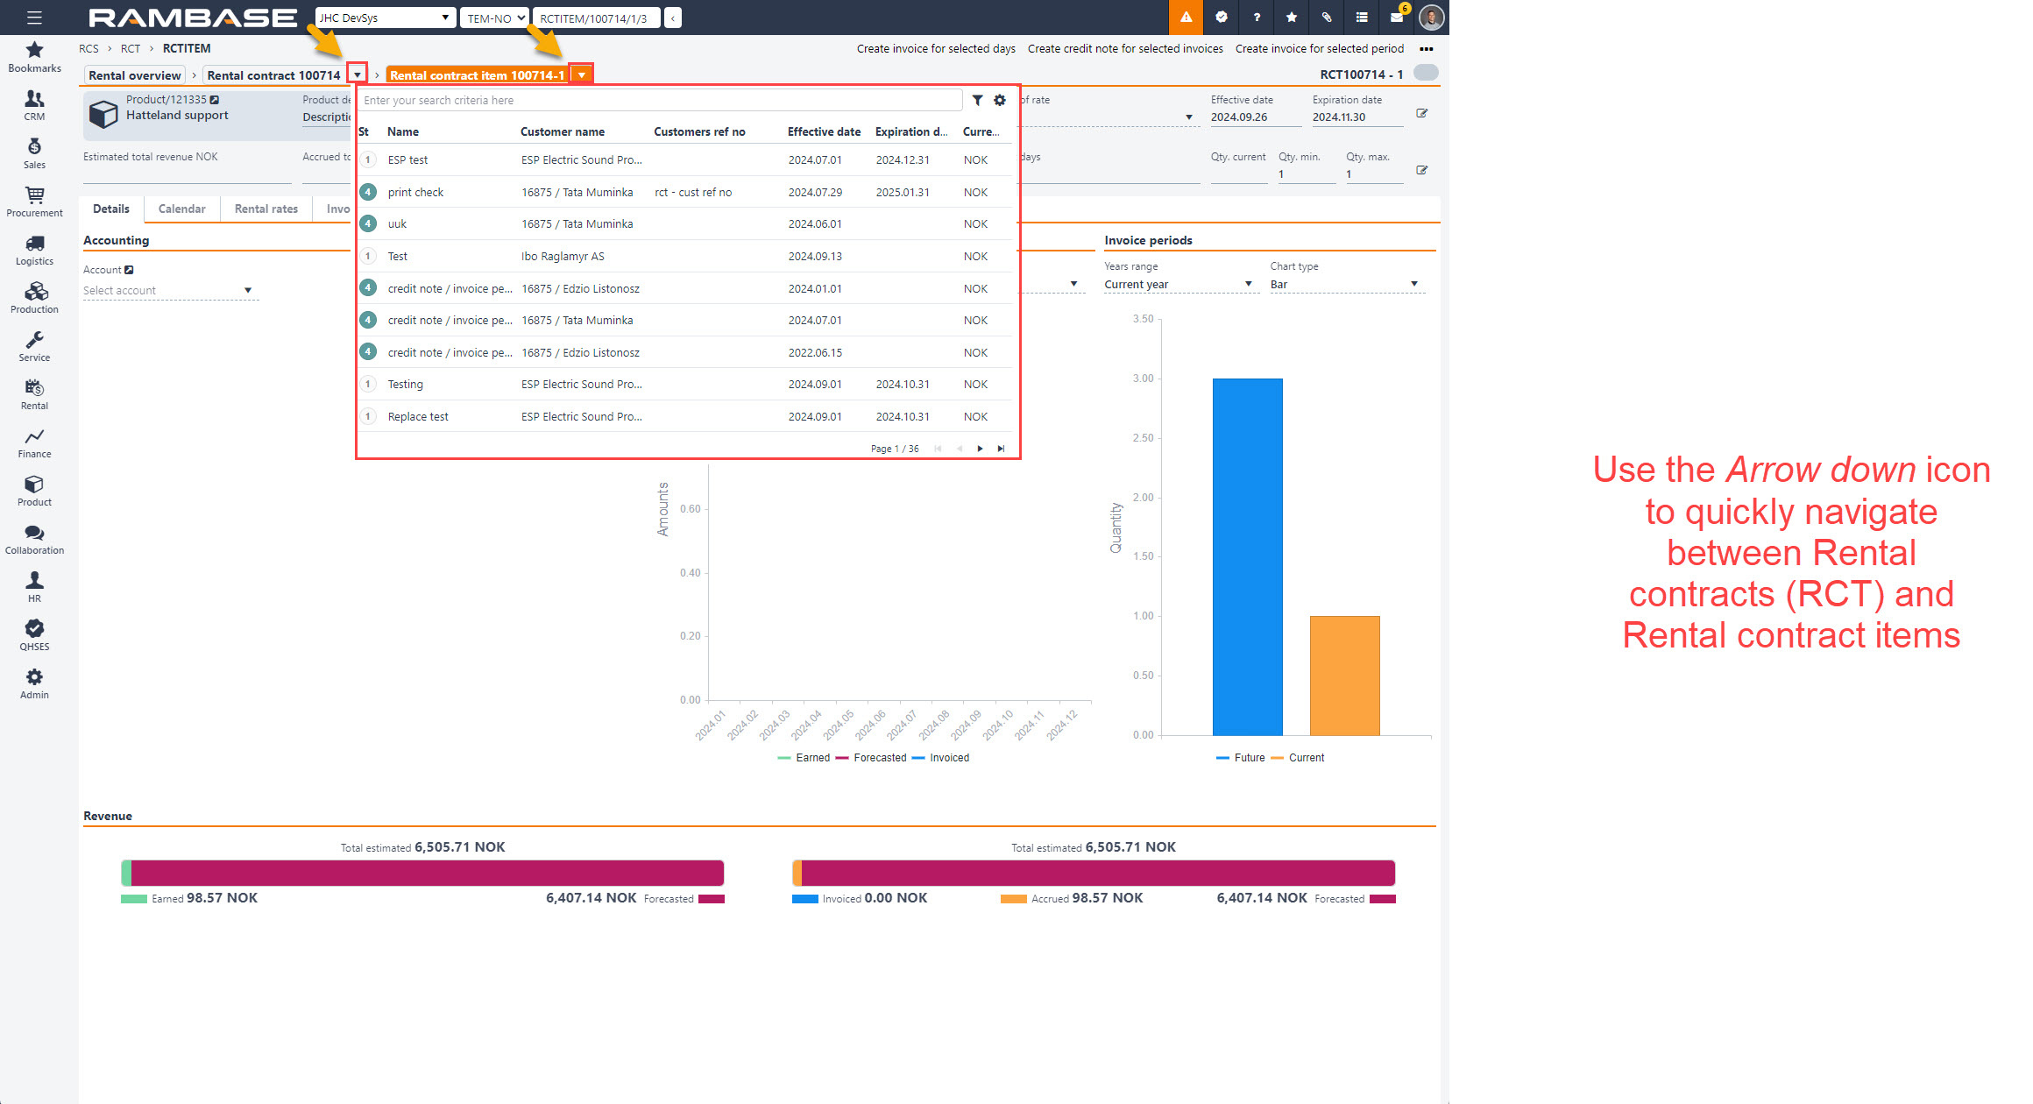Expand the Rental contract 100714 arrow dropdown
This screenshot has width=2033, height=1104.
(358, 75)
